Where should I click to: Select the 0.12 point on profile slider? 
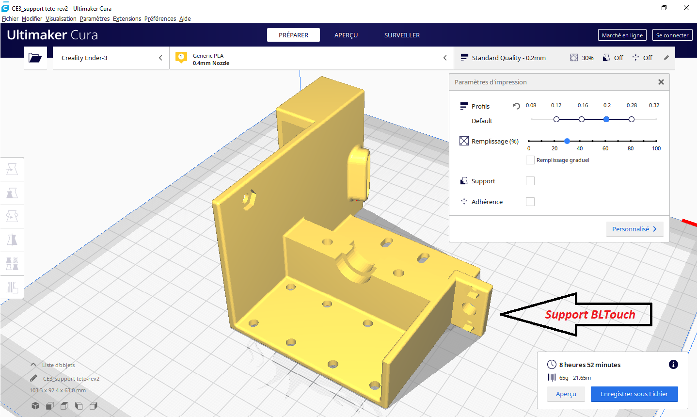pos(556,119)
